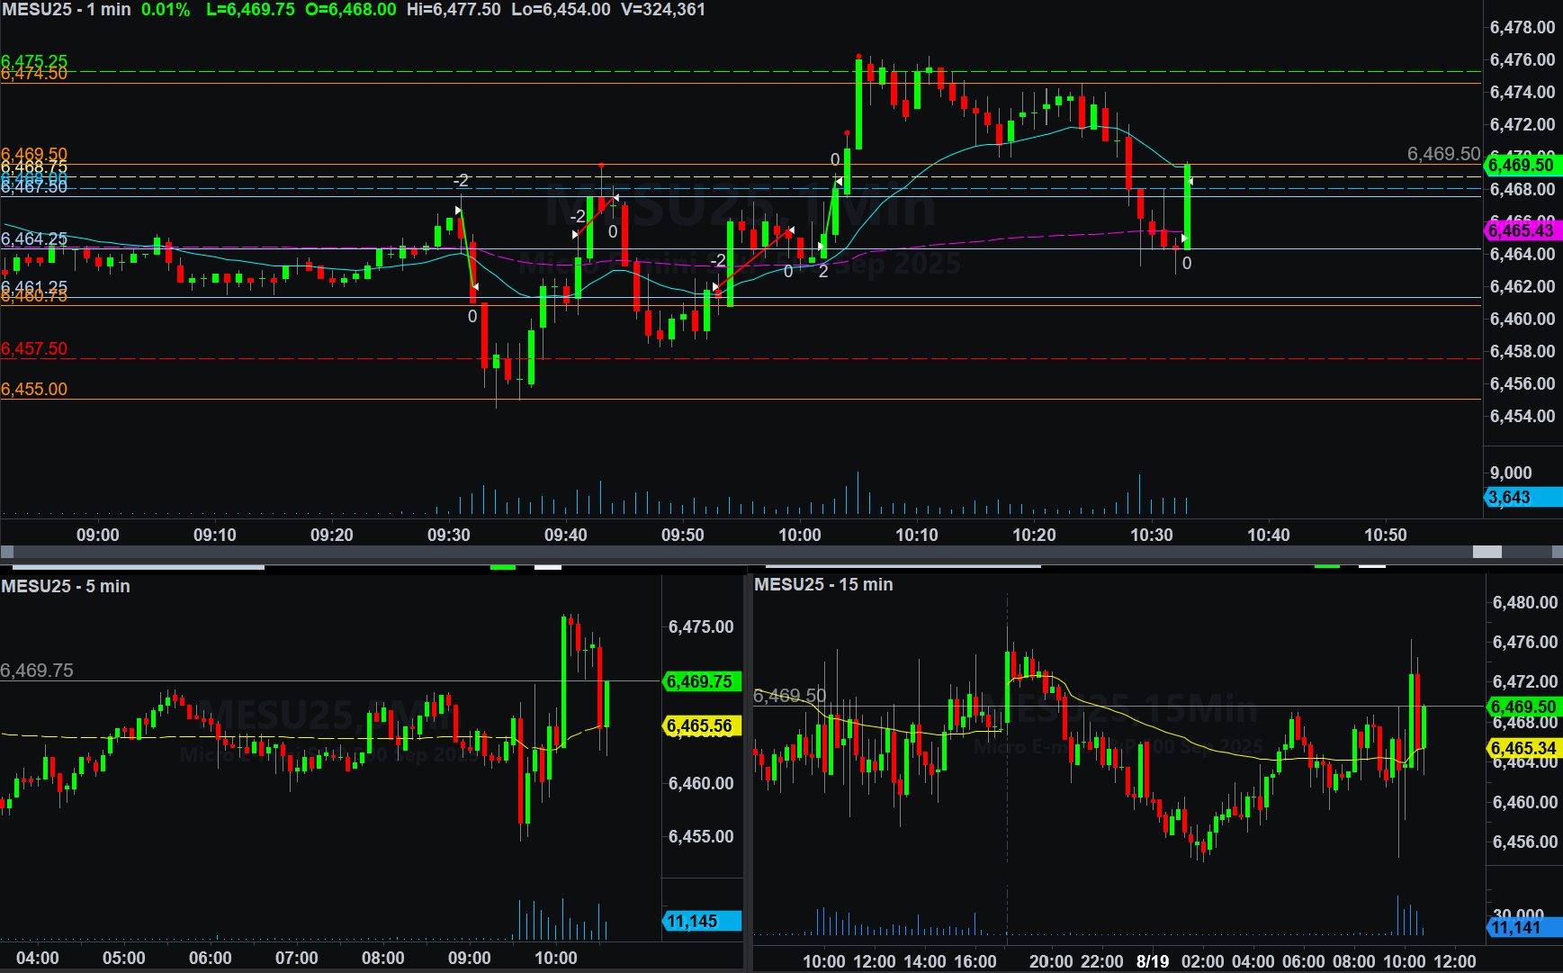Click the right arrow of the chart scrollbar
The height and width of the screenshot is (973, 1563).
click(1556, 552)
